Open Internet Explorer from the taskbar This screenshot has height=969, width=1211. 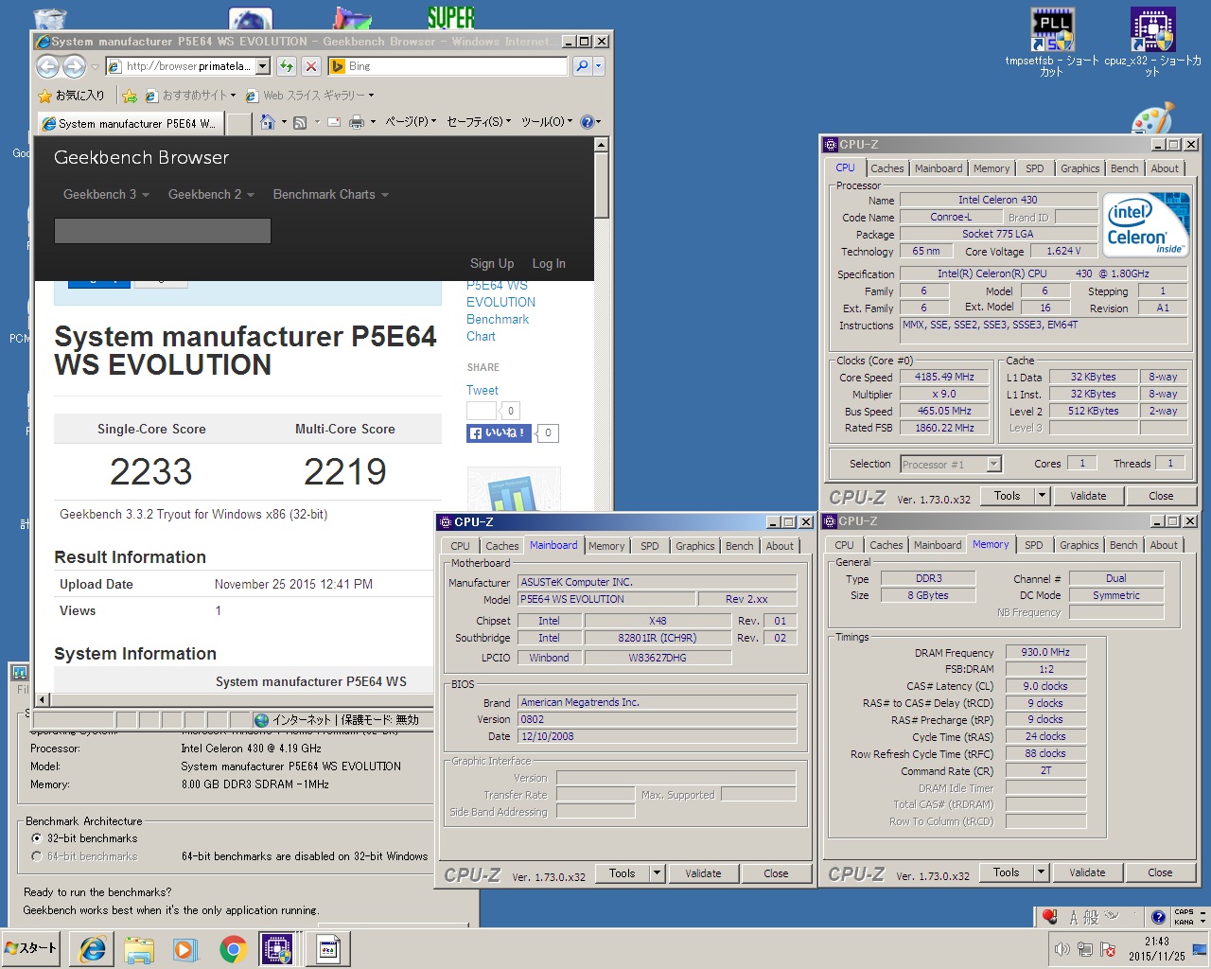click(93, 949)
